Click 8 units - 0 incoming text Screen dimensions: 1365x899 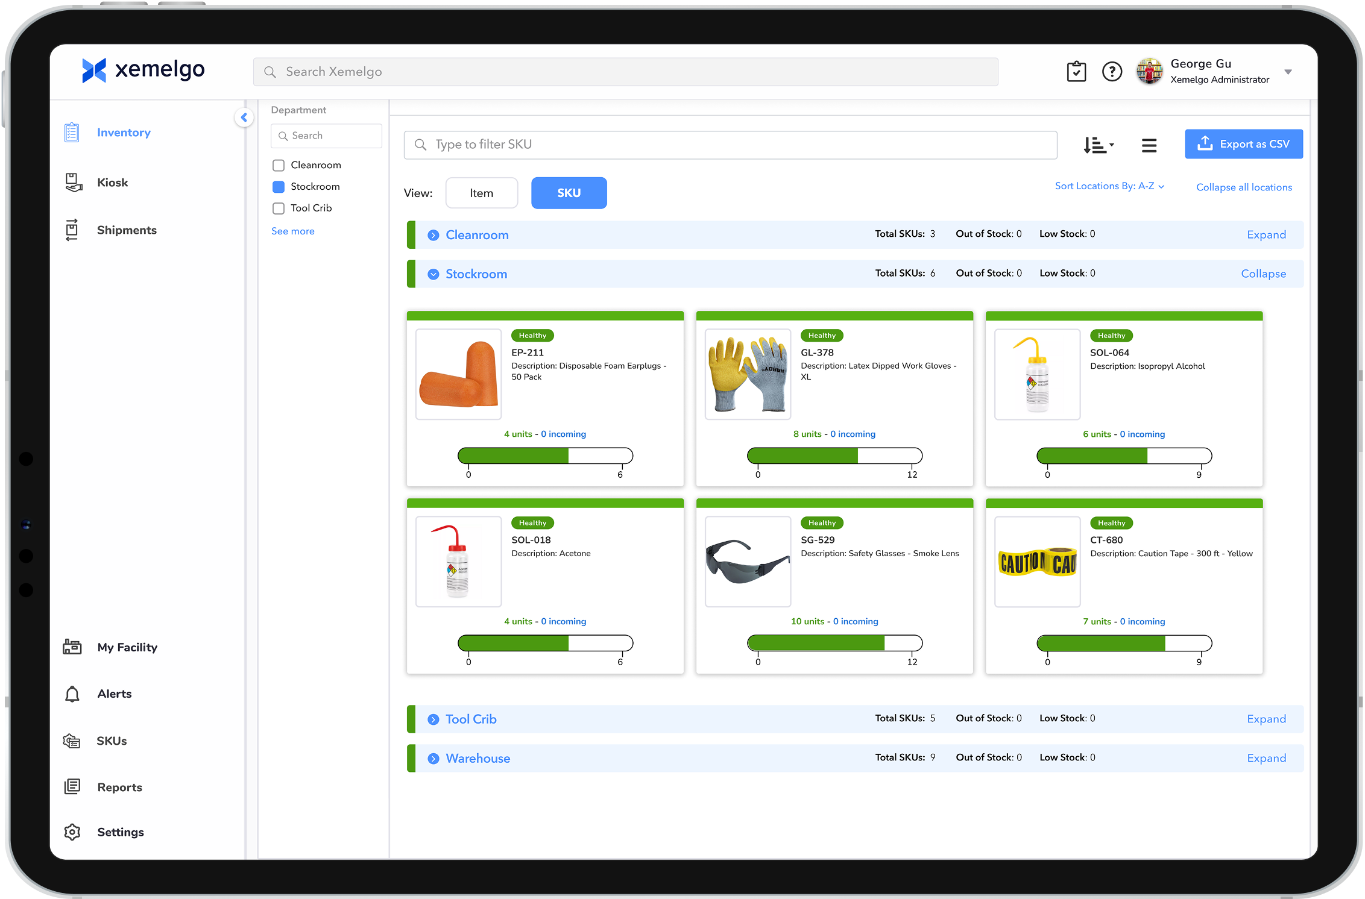click(x=834, y=434)
